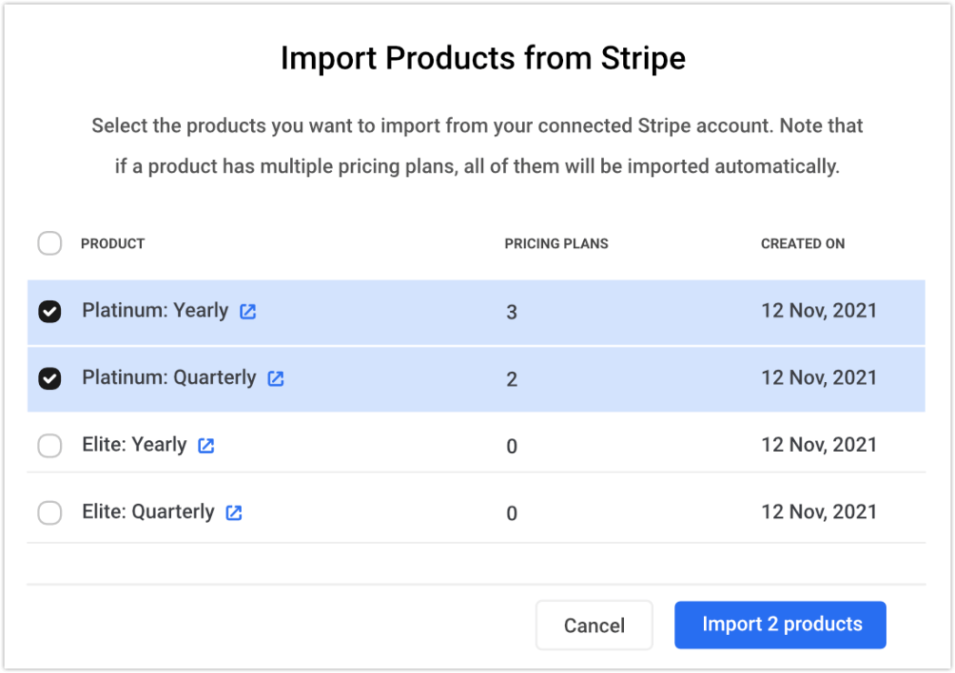Image resolution: width=955 pixels, height=673 pixels.
Task: Click the CREATED ON column header
Action: click(803, 243)
